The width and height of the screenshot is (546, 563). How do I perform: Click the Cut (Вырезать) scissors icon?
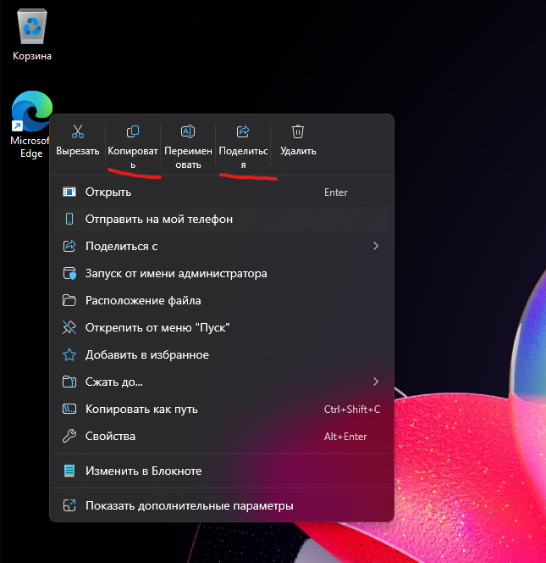pos(77,131)
